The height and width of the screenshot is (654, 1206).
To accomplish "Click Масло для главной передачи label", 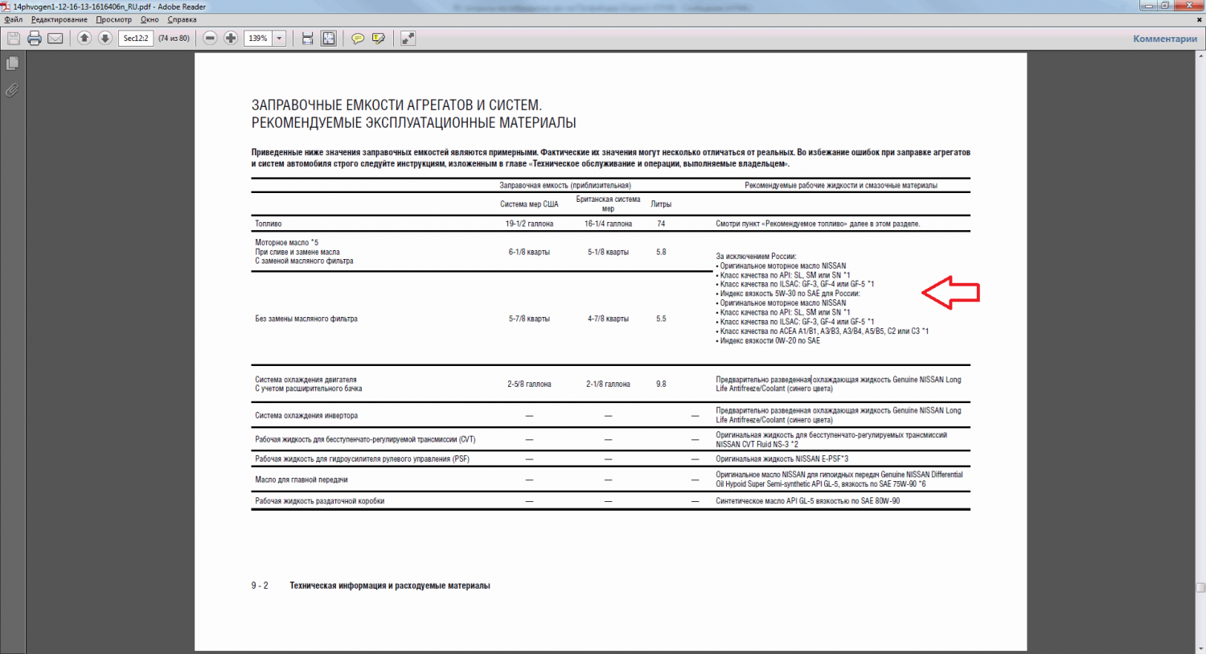I will coord(301,479).
